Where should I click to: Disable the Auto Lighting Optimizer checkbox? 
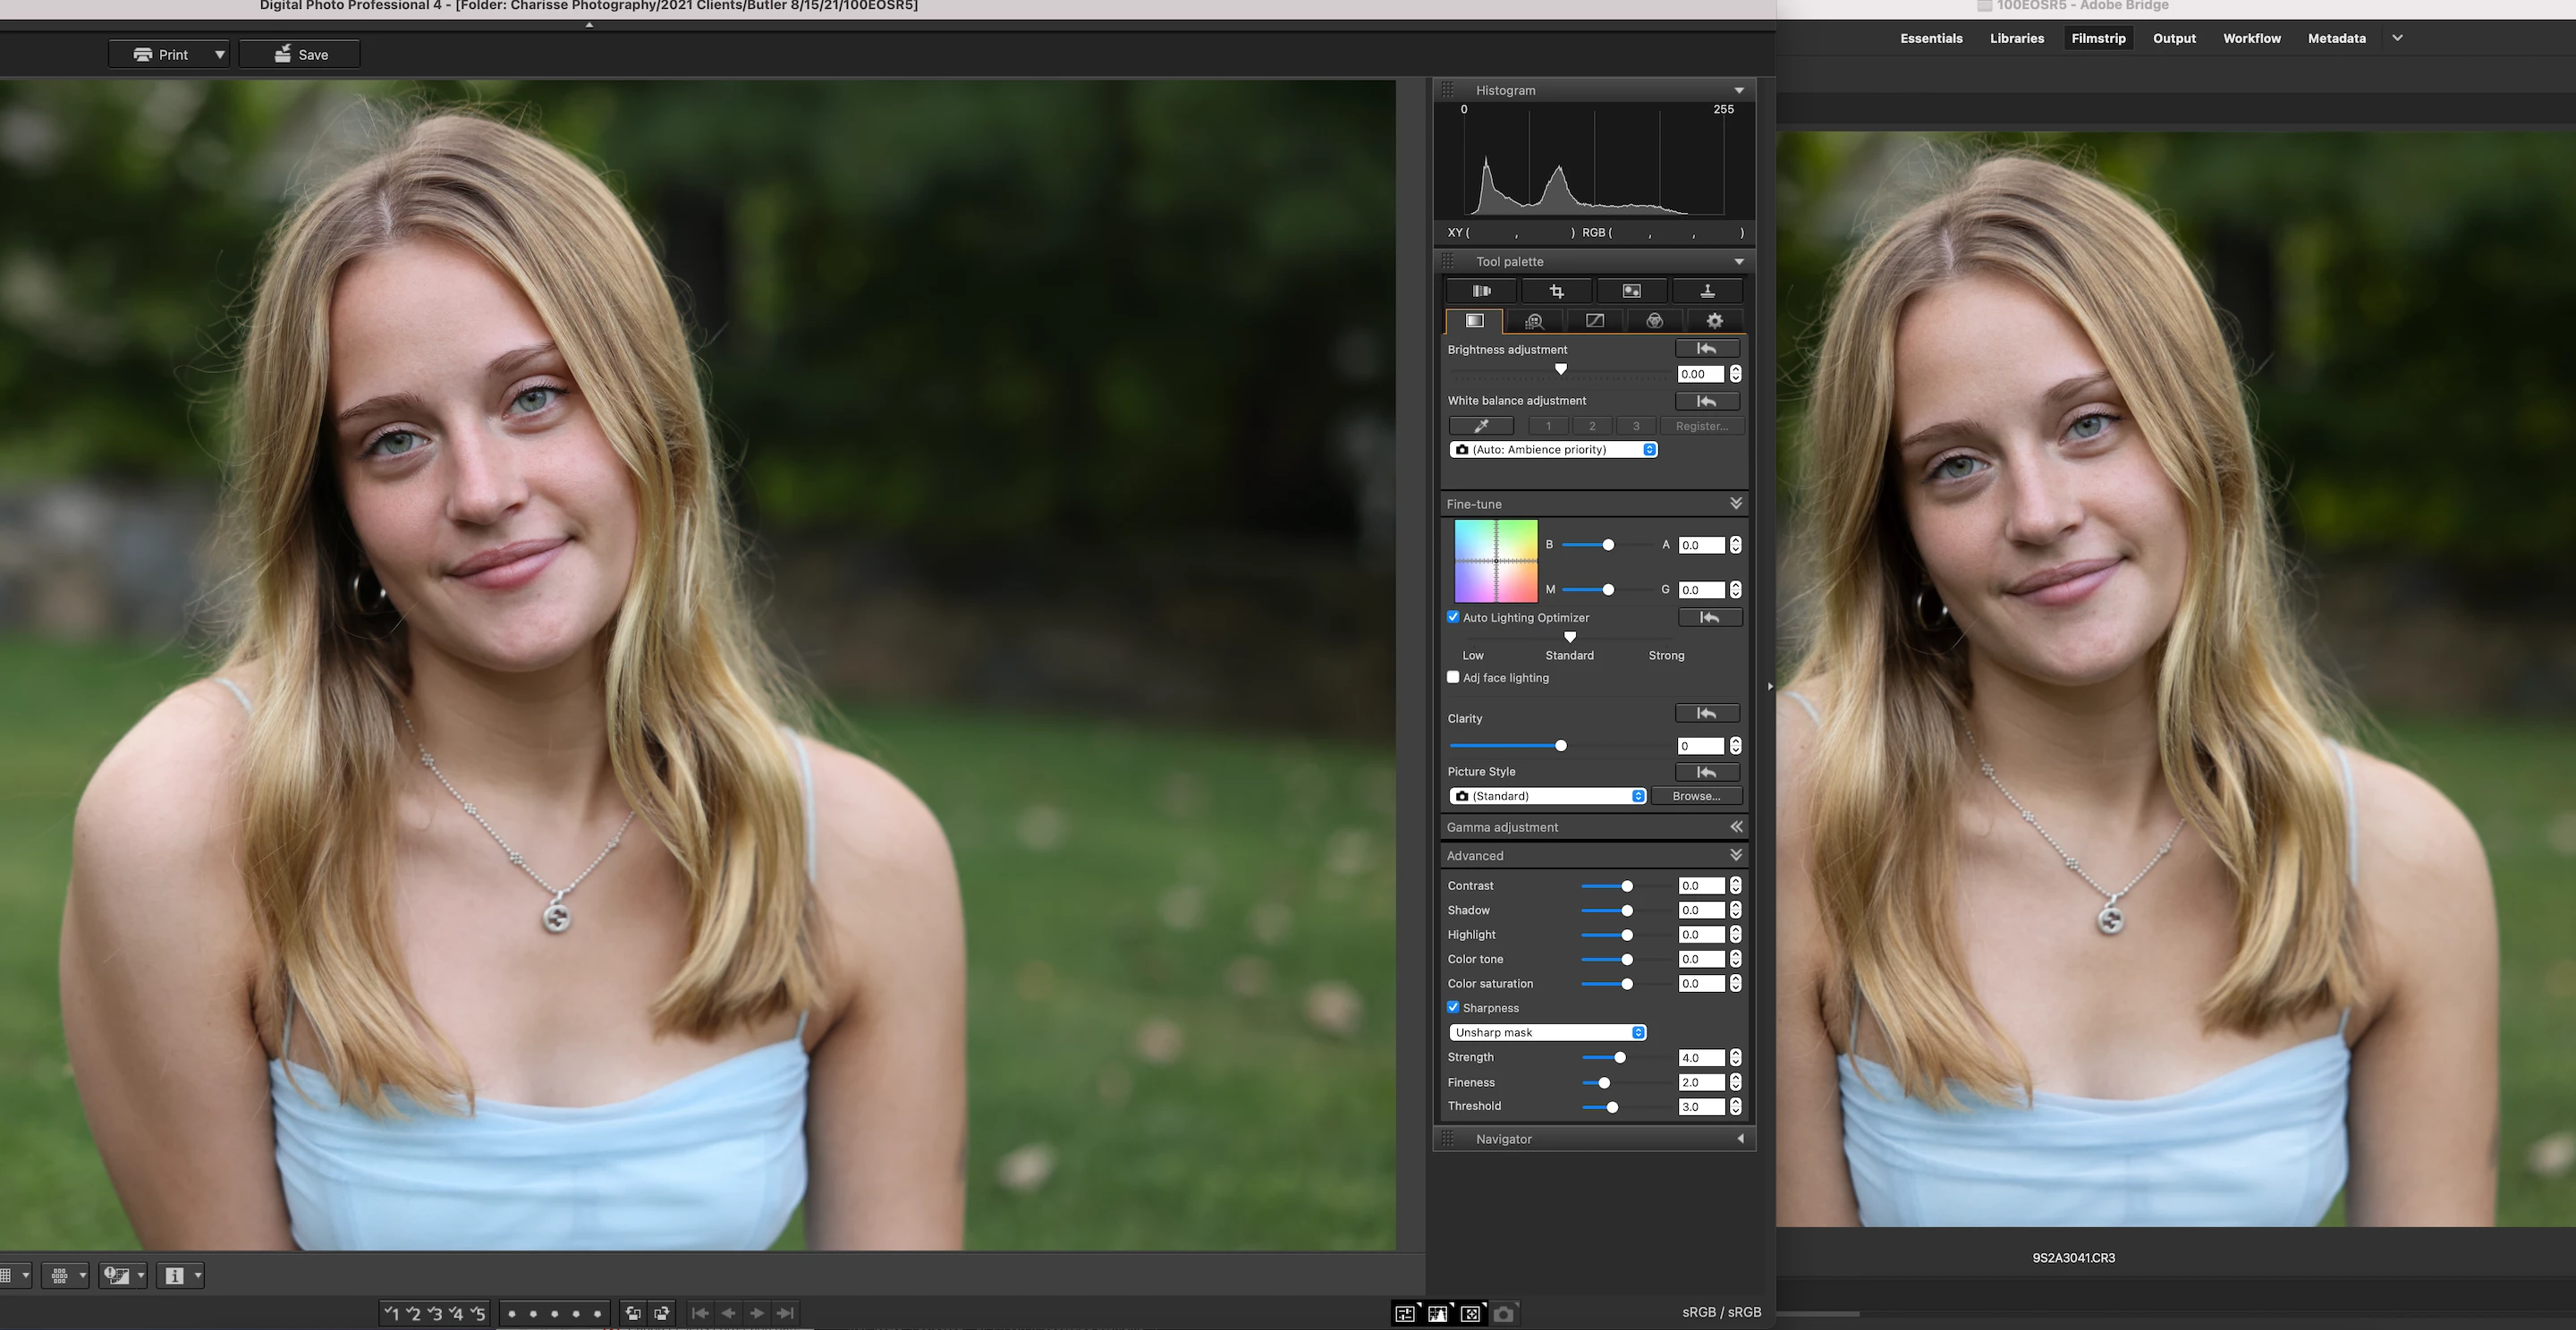click(x=1453, y=617)
